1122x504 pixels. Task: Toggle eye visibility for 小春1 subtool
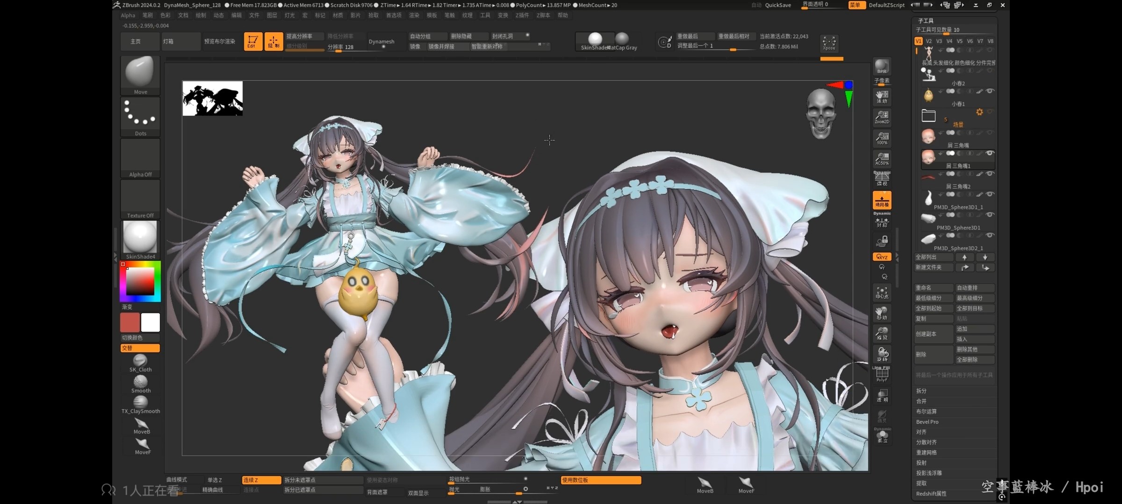click(990, 91)
